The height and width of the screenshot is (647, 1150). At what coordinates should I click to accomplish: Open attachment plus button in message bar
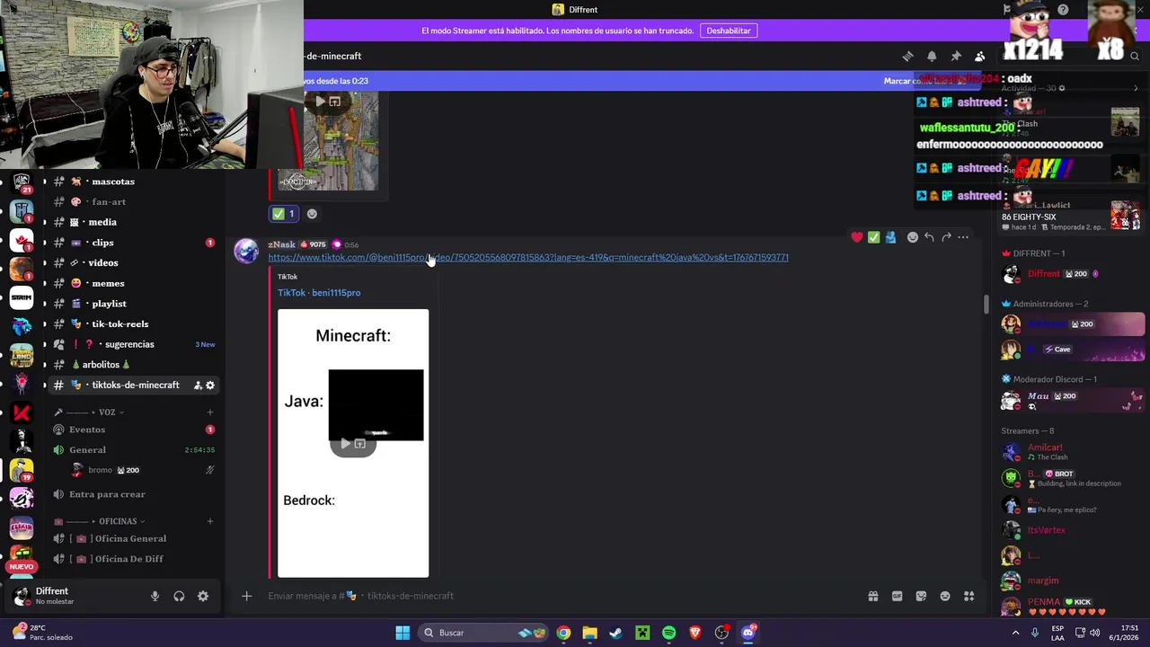(246, 596)
